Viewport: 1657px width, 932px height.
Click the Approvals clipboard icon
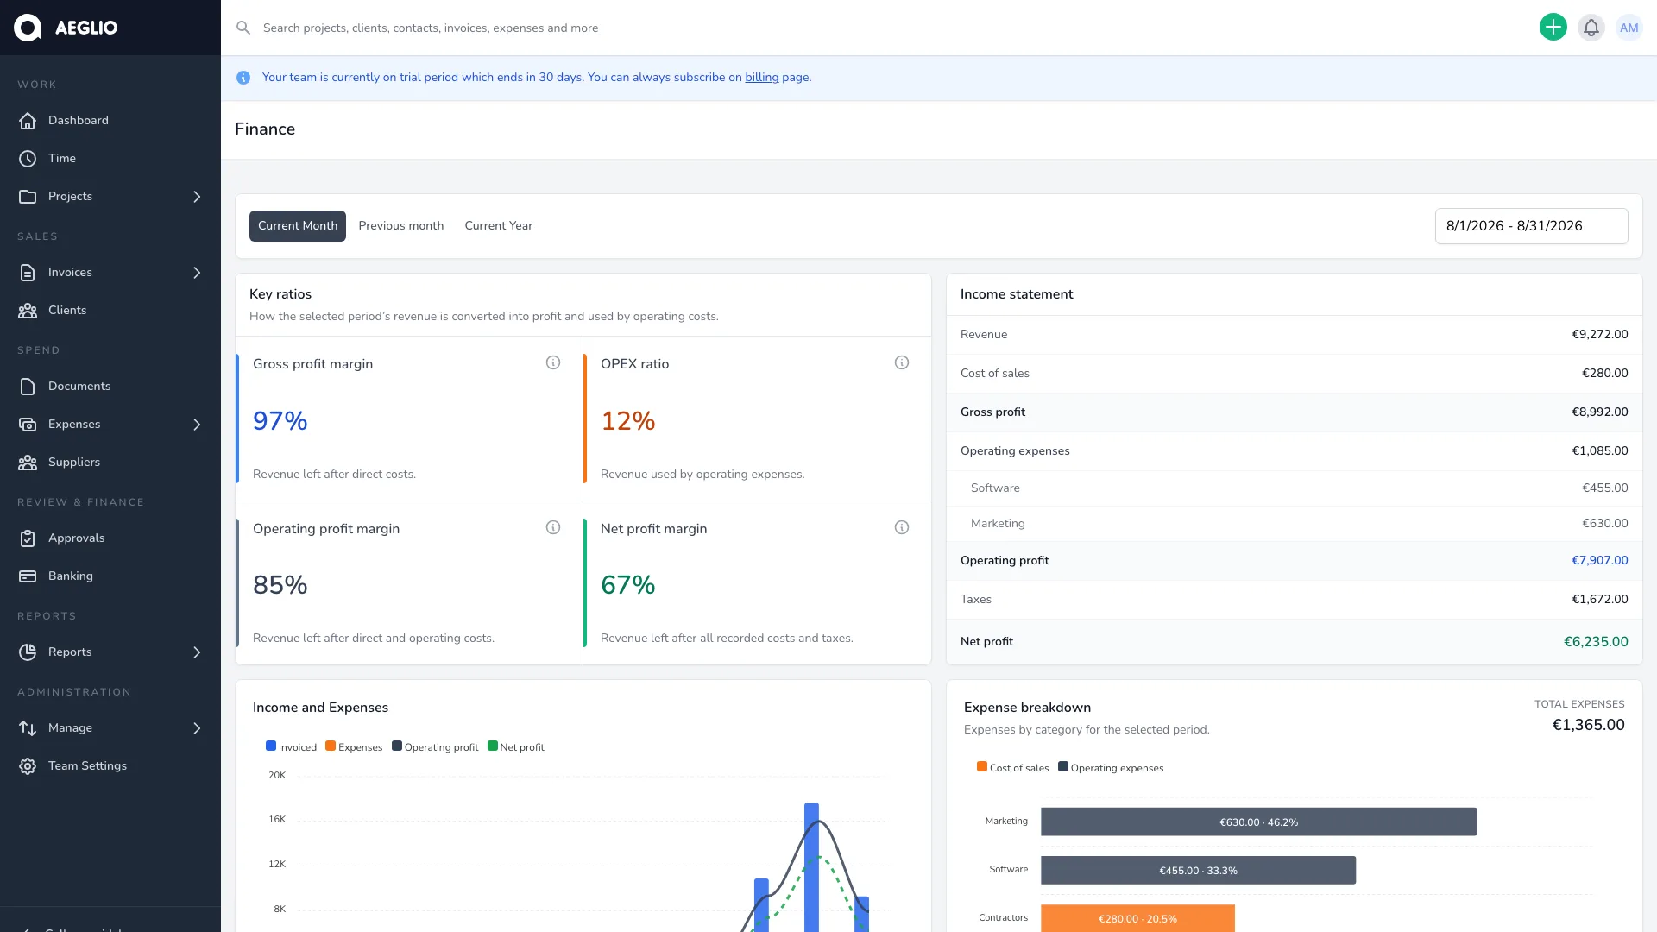point(28,538)
